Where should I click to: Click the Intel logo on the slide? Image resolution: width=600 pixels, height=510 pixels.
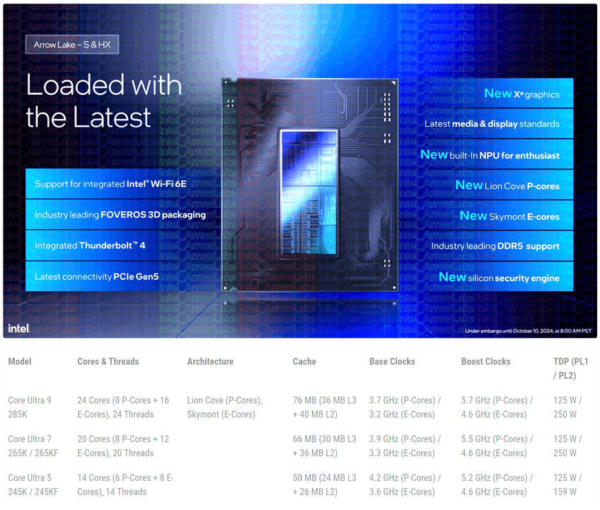(18, 328)
